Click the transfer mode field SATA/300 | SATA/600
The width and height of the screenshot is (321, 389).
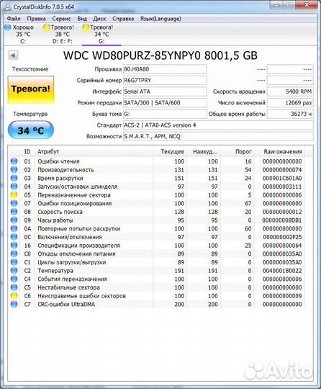[165, 103]
